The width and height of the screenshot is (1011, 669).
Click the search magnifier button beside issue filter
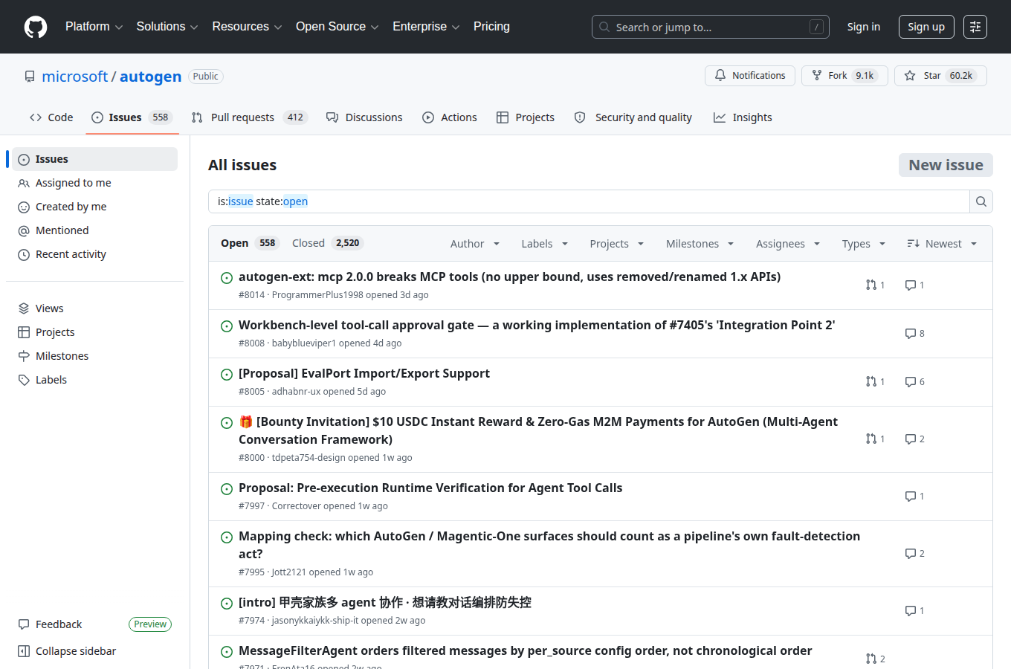981,201
